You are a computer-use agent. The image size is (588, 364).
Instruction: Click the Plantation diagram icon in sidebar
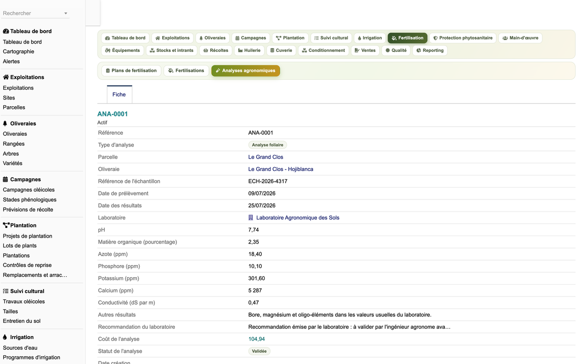click(6, 225)
